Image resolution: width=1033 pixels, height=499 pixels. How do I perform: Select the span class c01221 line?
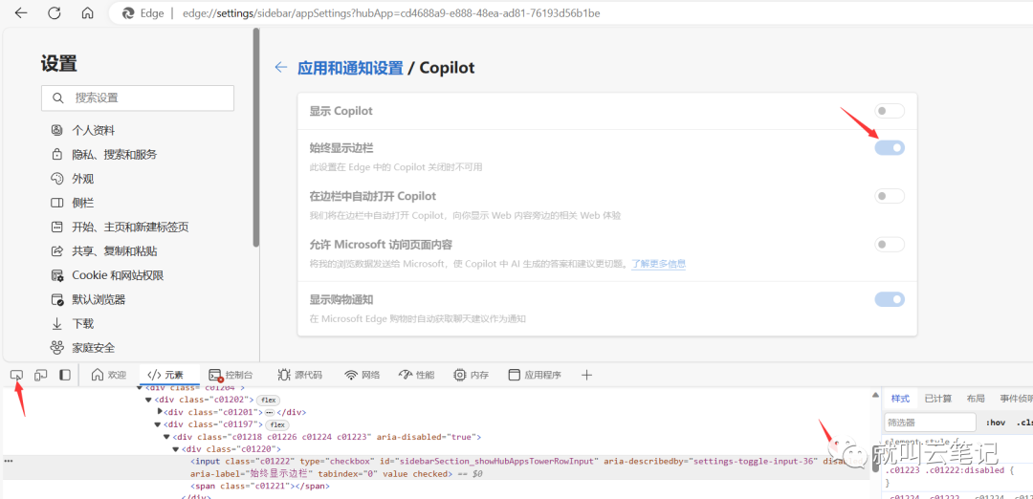click(259, 486)
